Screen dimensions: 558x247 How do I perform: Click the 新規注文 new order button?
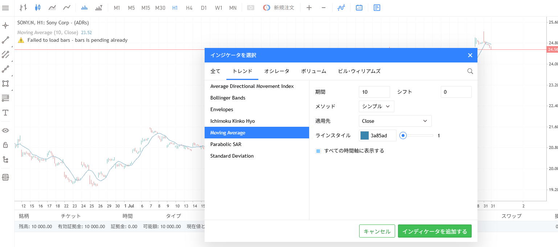pyautogui.click(x=279, y=8)
